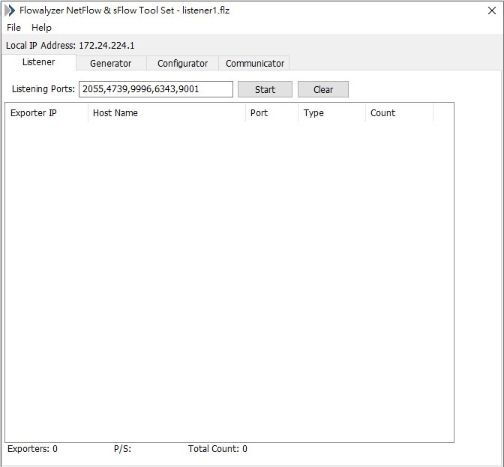Open the Communicator tab
504x467 pixels.
pyautogui.click(x=255, y=63)
